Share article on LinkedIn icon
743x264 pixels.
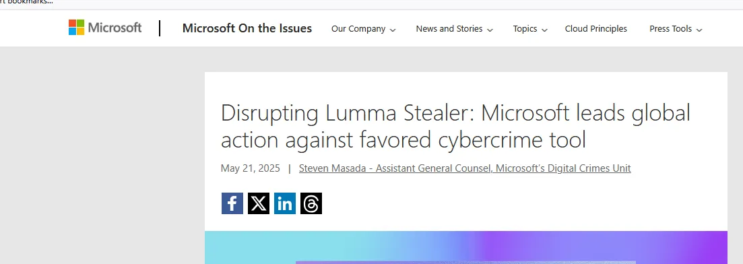pos(285,203)
